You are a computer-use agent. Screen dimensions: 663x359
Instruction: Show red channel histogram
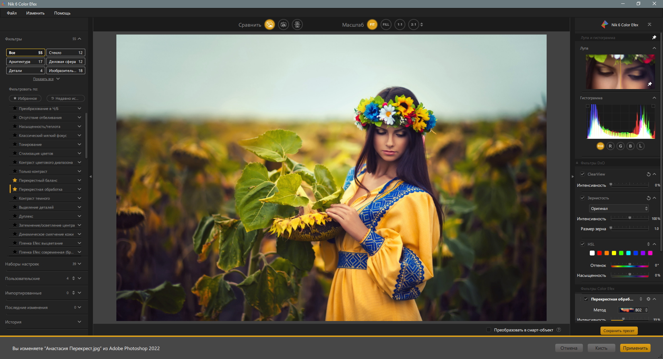click(x=610, y=146)
